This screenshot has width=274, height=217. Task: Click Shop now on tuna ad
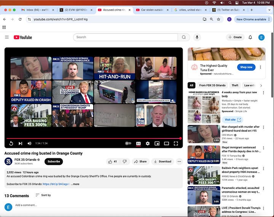pos(246,67)
